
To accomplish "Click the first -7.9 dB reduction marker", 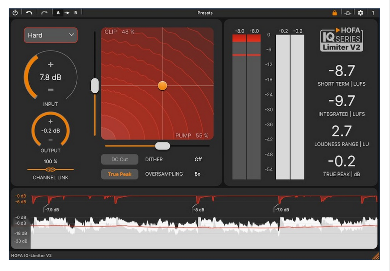I will click(x=52, y=210).
